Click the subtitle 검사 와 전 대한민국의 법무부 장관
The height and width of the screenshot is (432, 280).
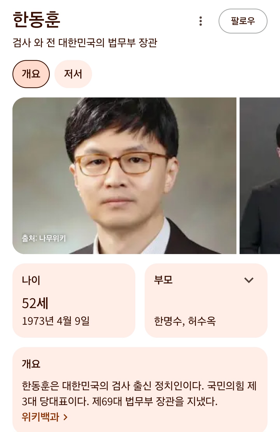click(85, 43)
